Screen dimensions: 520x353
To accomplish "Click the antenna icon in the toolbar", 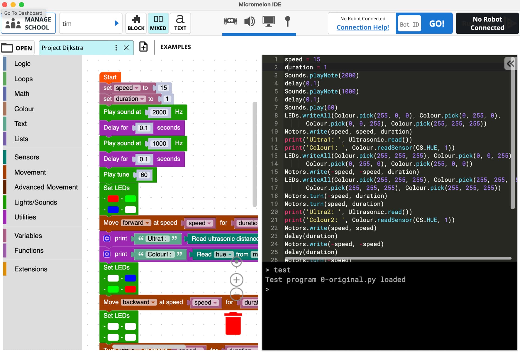I will click(288, 22).
